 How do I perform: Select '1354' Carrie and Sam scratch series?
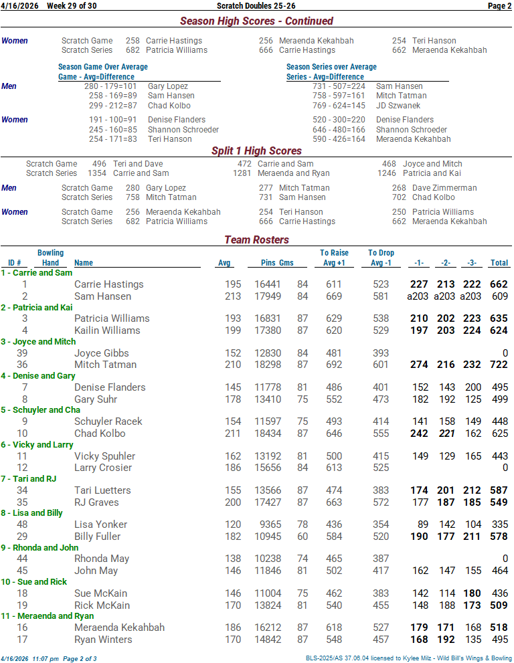(x=97, y=173)
